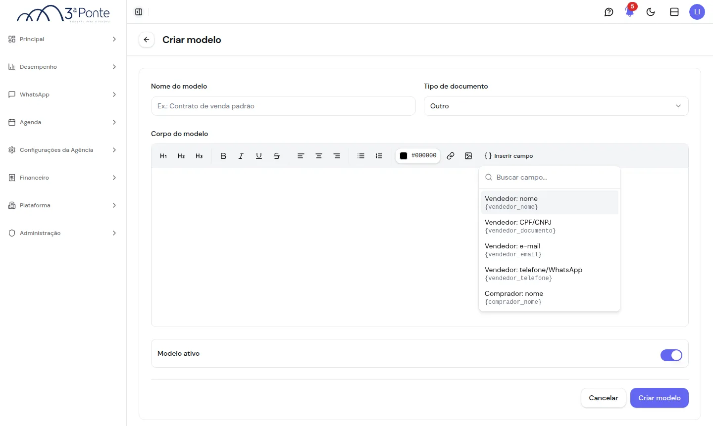Click the Buscar campo search box
713x426 pixels.
(x=550, y=177)
